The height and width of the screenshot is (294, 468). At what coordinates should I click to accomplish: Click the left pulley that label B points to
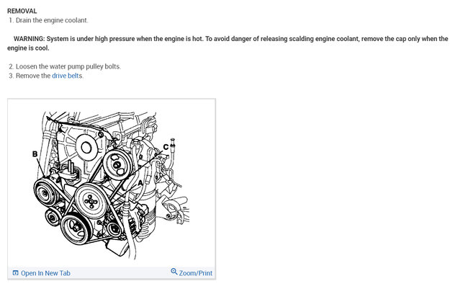tap(46, 192)
